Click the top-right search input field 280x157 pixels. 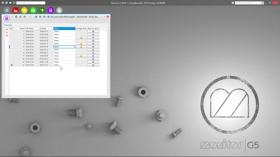[248, 3]
